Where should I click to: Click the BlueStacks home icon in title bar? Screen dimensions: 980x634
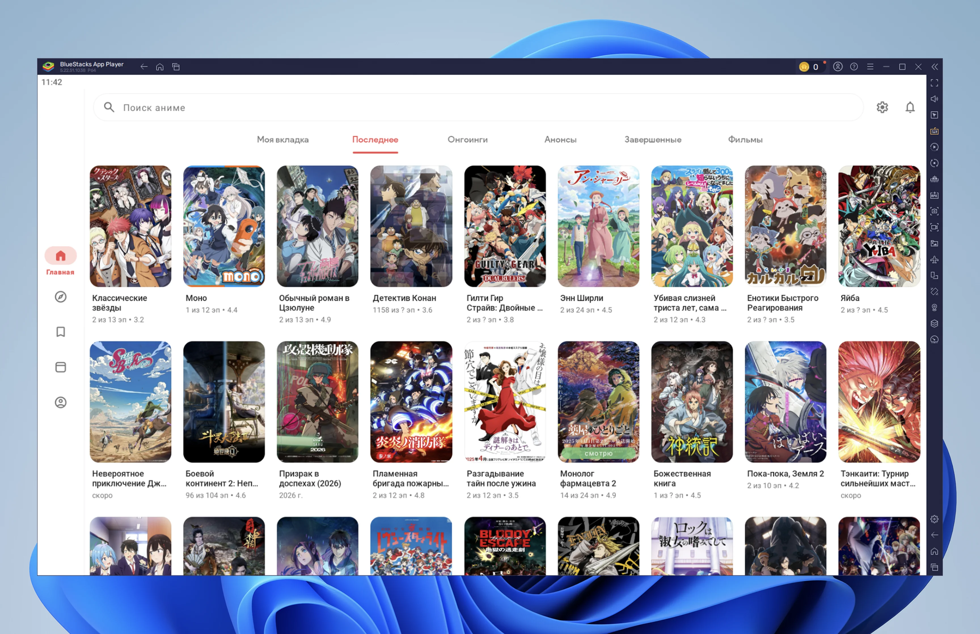click(160, 67)
